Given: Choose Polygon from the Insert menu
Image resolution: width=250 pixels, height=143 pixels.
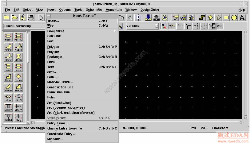Looking at the screenshot, I should click(x=53, y=47).
